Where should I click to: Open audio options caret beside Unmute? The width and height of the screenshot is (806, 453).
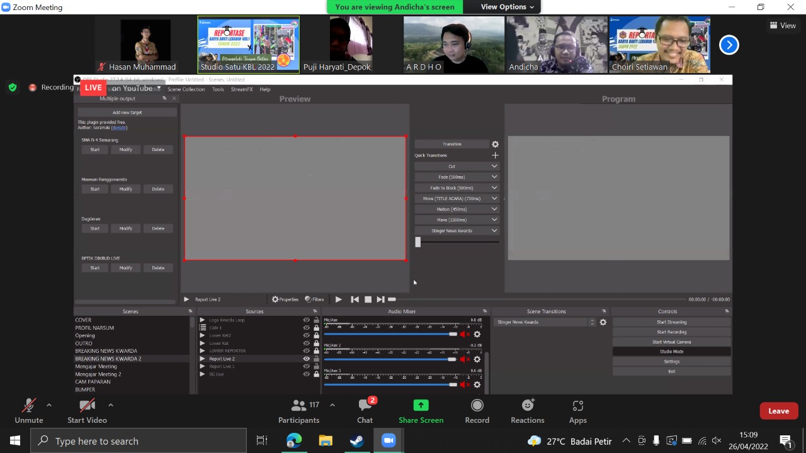click(x=49, y=405)
